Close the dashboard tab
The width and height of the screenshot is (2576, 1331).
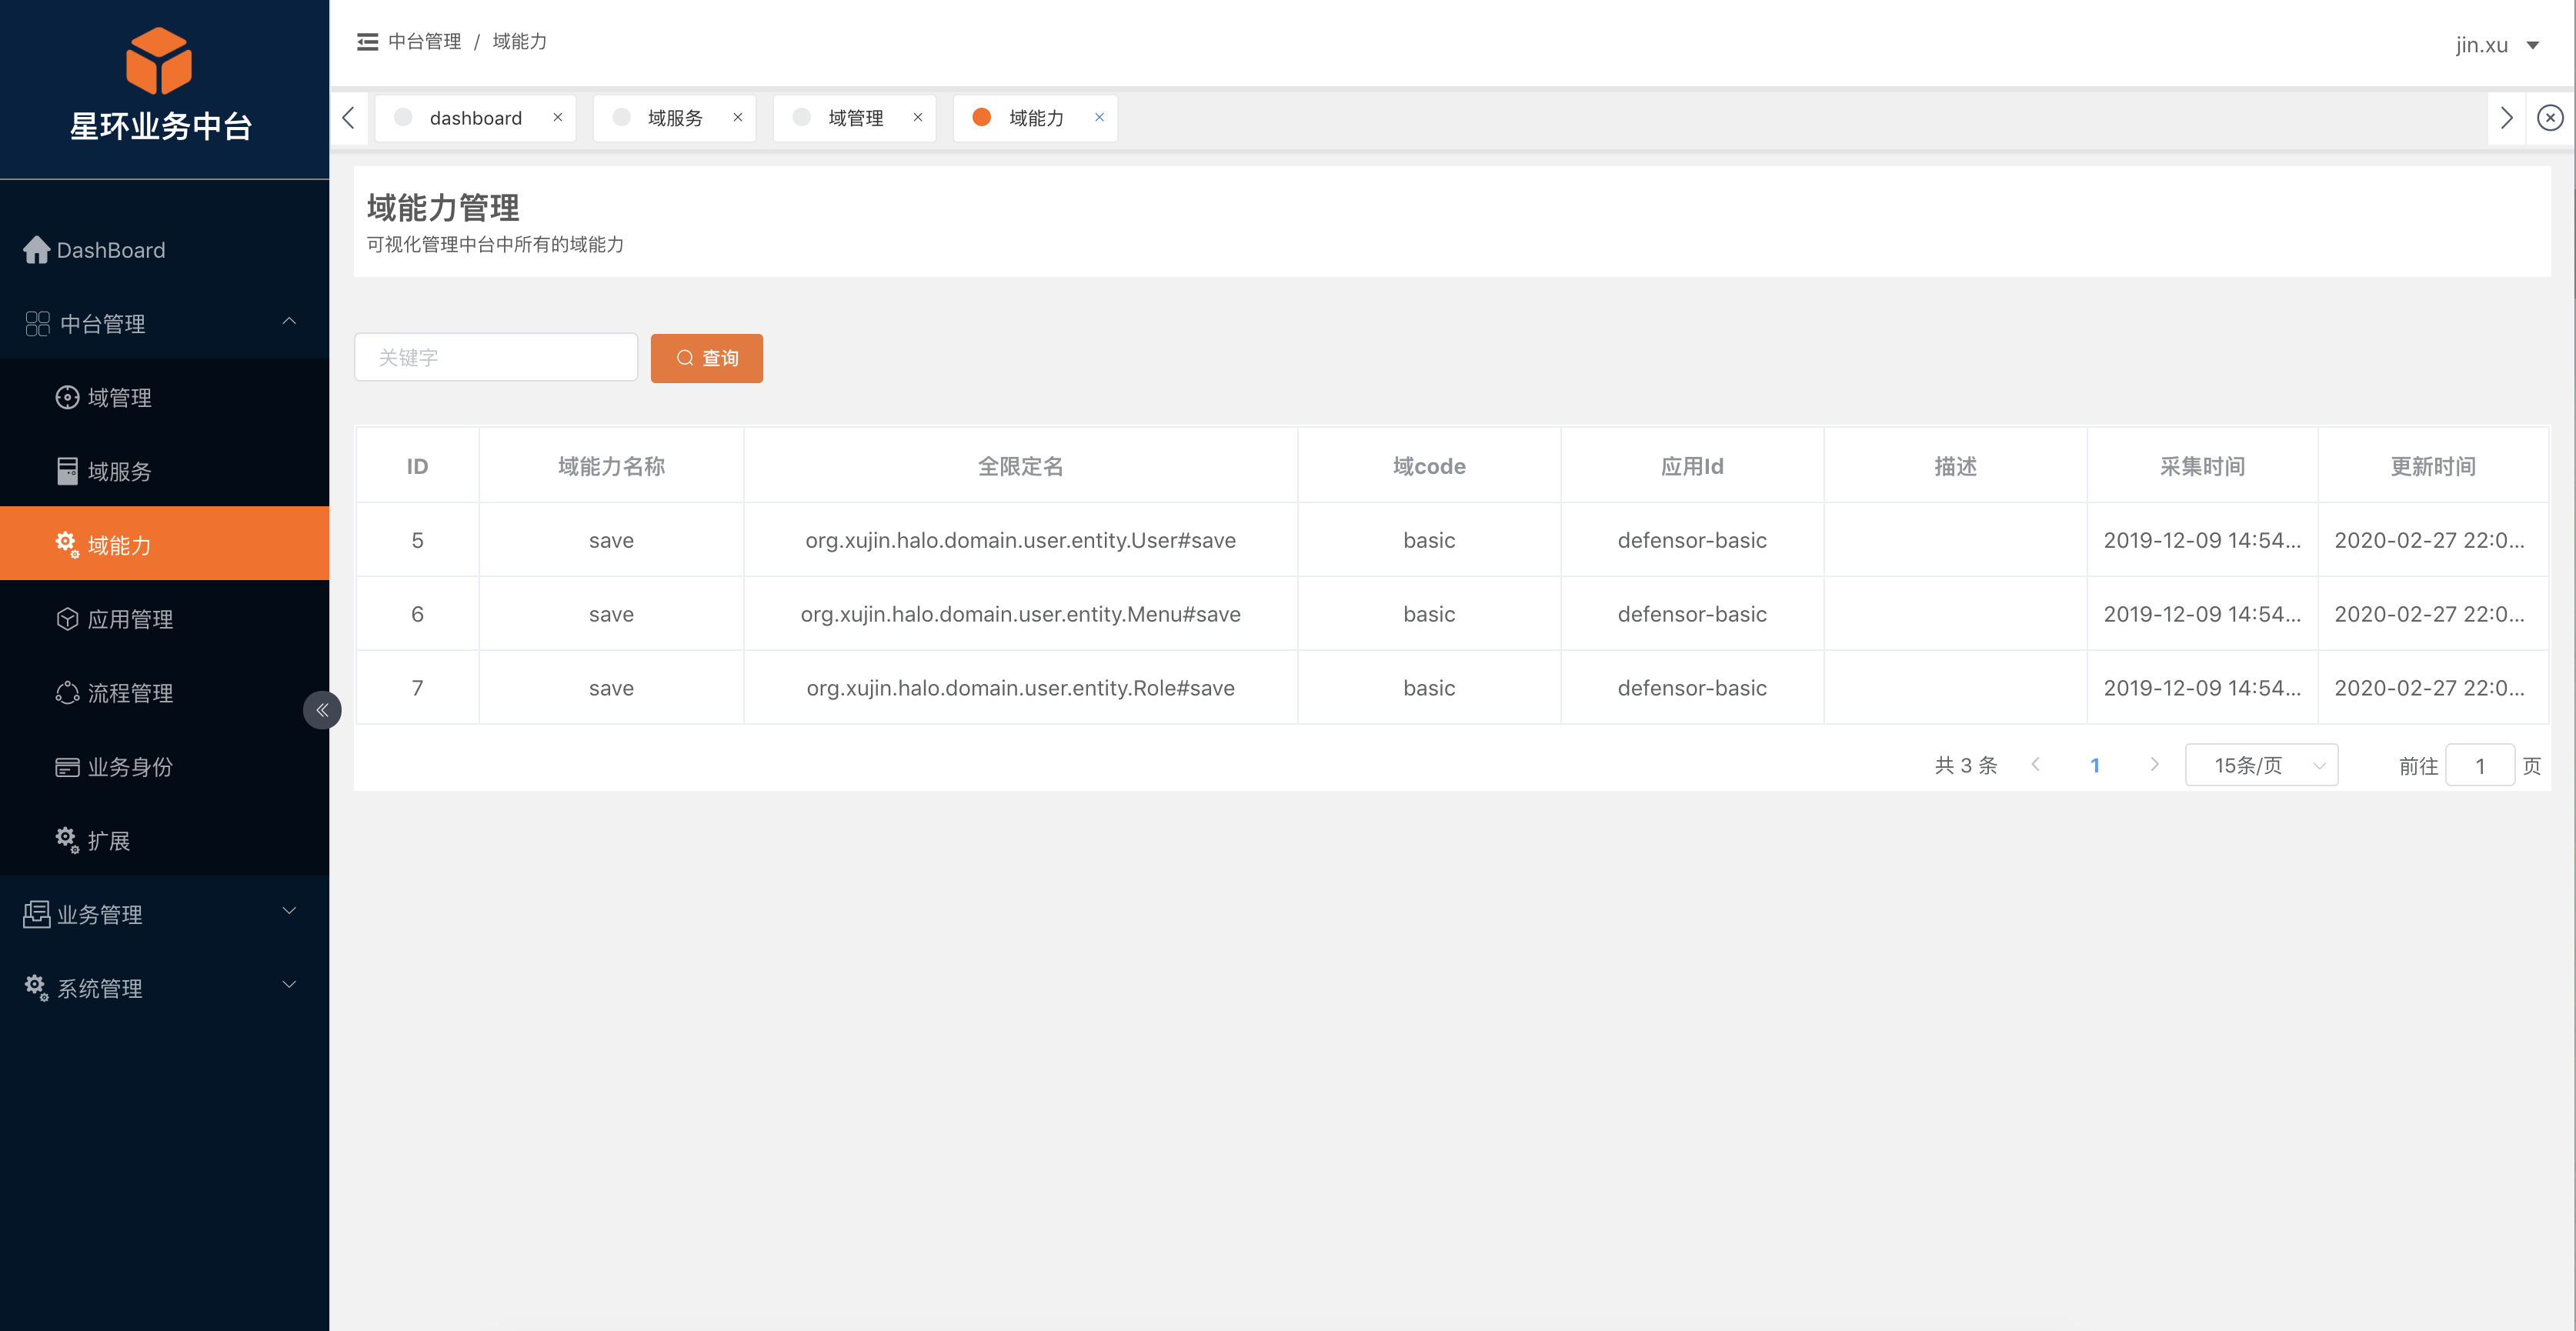(x=558, y=117)
